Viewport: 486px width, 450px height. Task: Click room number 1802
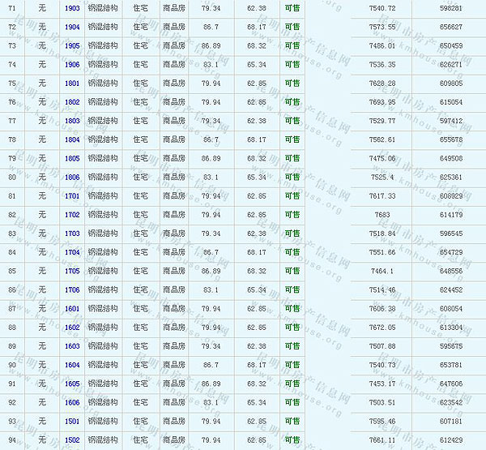tap(72, 102)
